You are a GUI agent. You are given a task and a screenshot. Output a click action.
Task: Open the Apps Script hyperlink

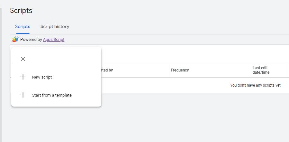pos(54,40)
